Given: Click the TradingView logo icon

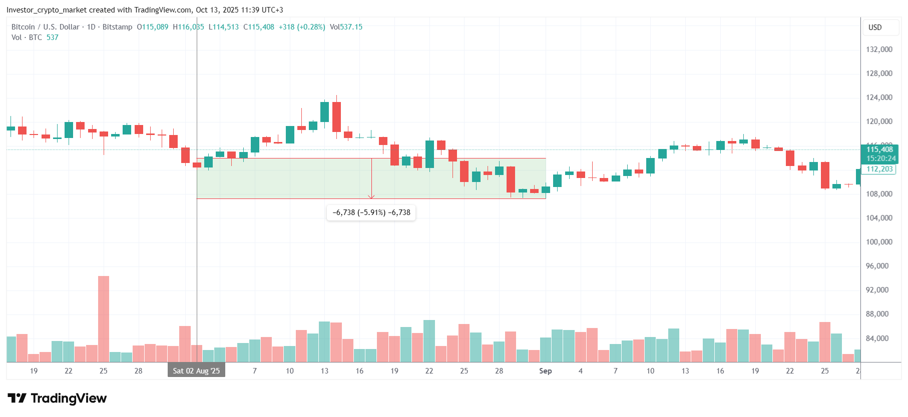Looking at the screenshot, I should pyautogui.click(x=17, y=398).
